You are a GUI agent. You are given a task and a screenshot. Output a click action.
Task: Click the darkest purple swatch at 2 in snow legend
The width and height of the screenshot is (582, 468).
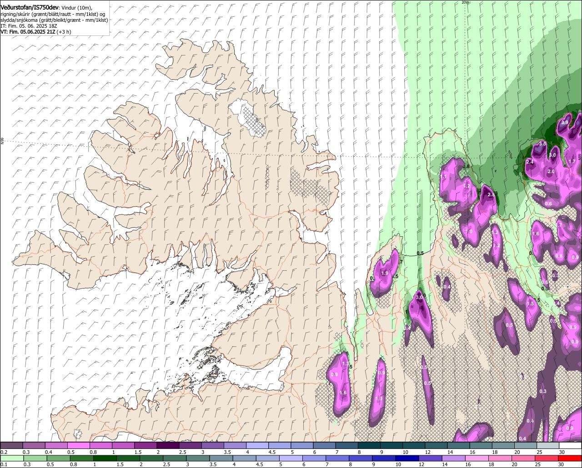168,446
